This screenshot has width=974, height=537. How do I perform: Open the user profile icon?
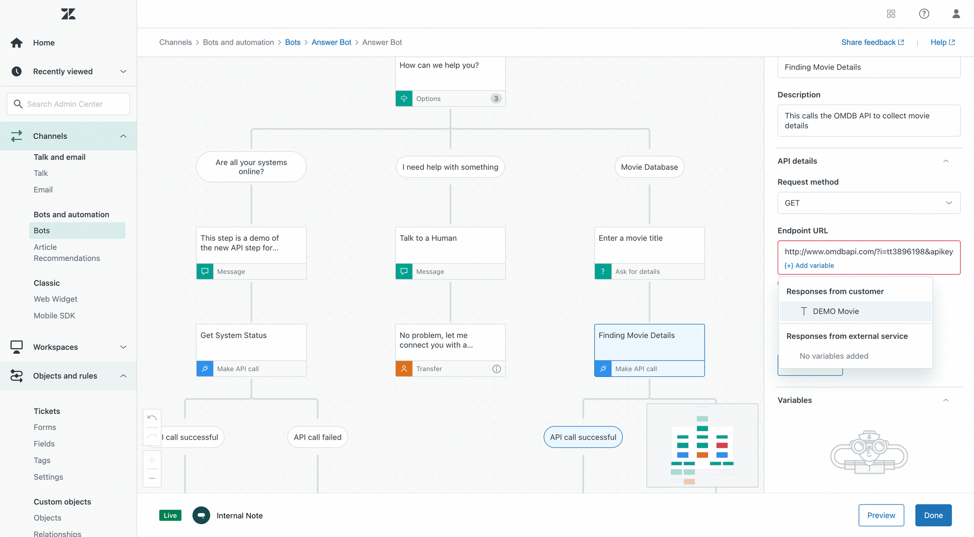click(x=956, y=14)
